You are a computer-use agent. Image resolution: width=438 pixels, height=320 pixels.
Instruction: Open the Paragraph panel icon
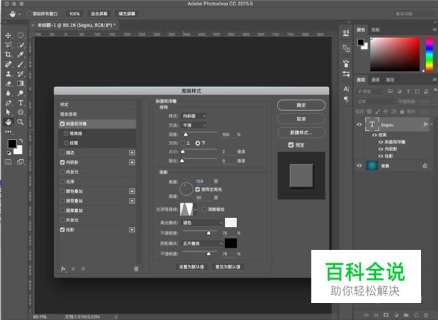[346, 99]
